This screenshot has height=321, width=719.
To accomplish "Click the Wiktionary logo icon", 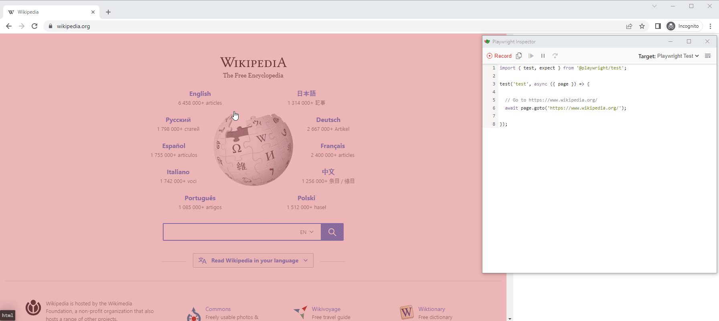I will coord(407,312).
